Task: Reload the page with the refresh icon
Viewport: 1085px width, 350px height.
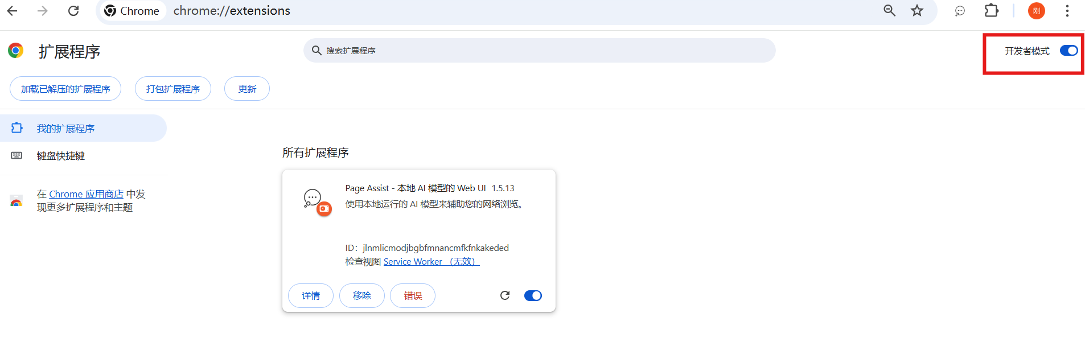Action: 73,11
